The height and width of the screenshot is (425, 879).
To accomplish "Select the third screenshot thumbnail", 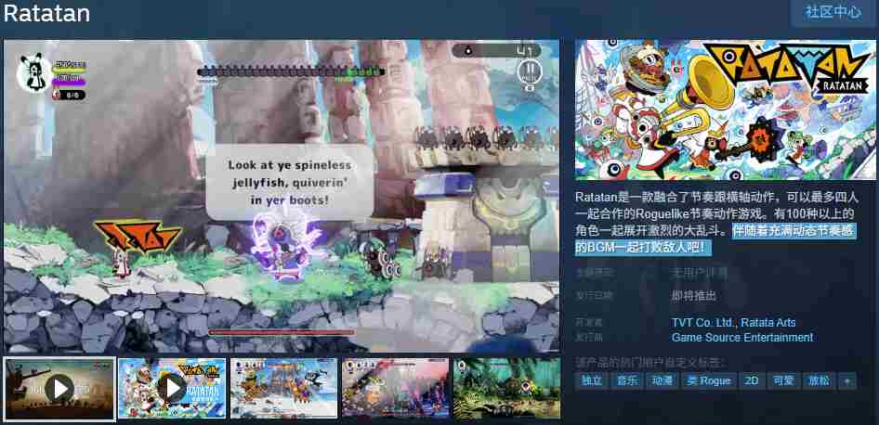I will pyautogui.click(x=283, y=387).
